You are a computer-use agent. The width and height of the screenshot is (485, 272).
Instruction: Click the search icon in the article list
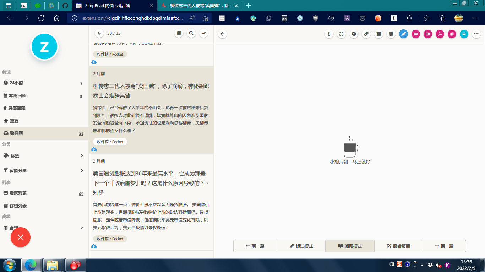click(191, 33)
